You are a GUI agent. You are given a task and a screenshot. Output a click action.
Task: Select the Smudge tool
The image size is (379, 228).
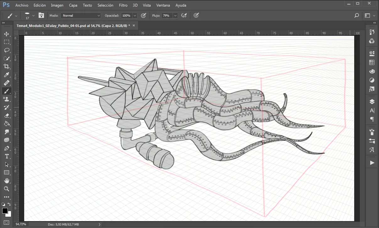coord(7,132)
